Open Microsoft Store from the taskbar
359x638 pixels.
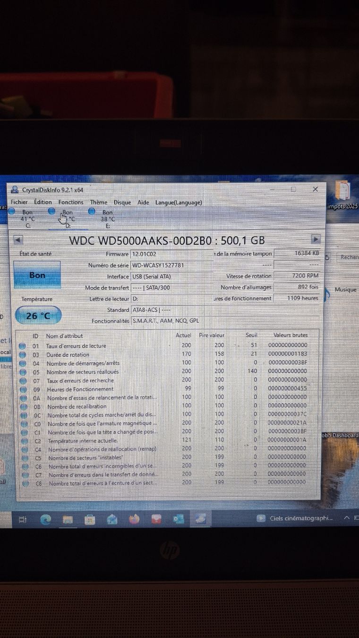90,519
